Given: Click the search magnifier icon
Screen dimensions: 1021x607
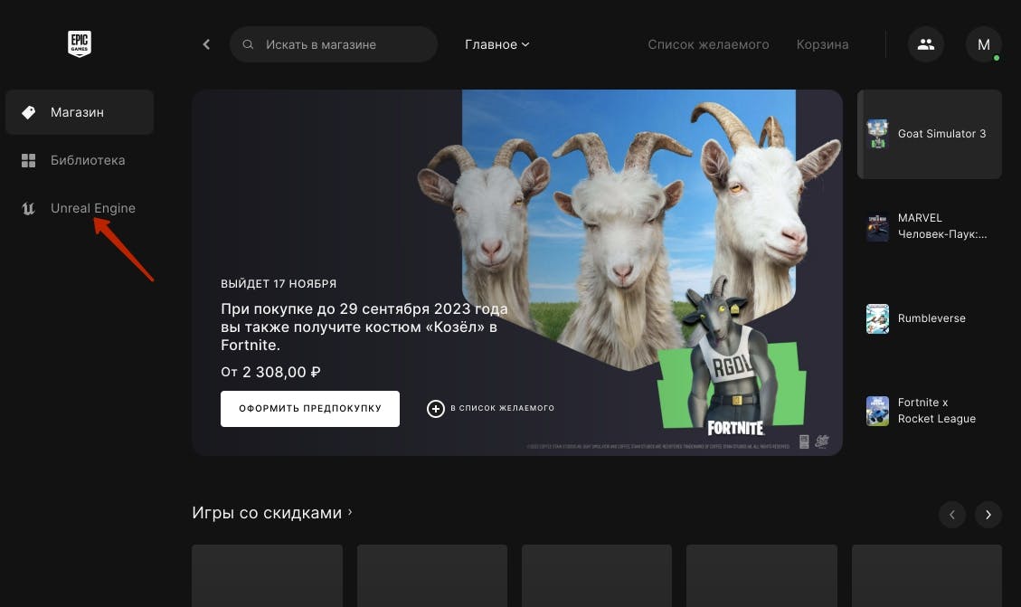Looking at the screenshot, I should click(x=248, y=44).
